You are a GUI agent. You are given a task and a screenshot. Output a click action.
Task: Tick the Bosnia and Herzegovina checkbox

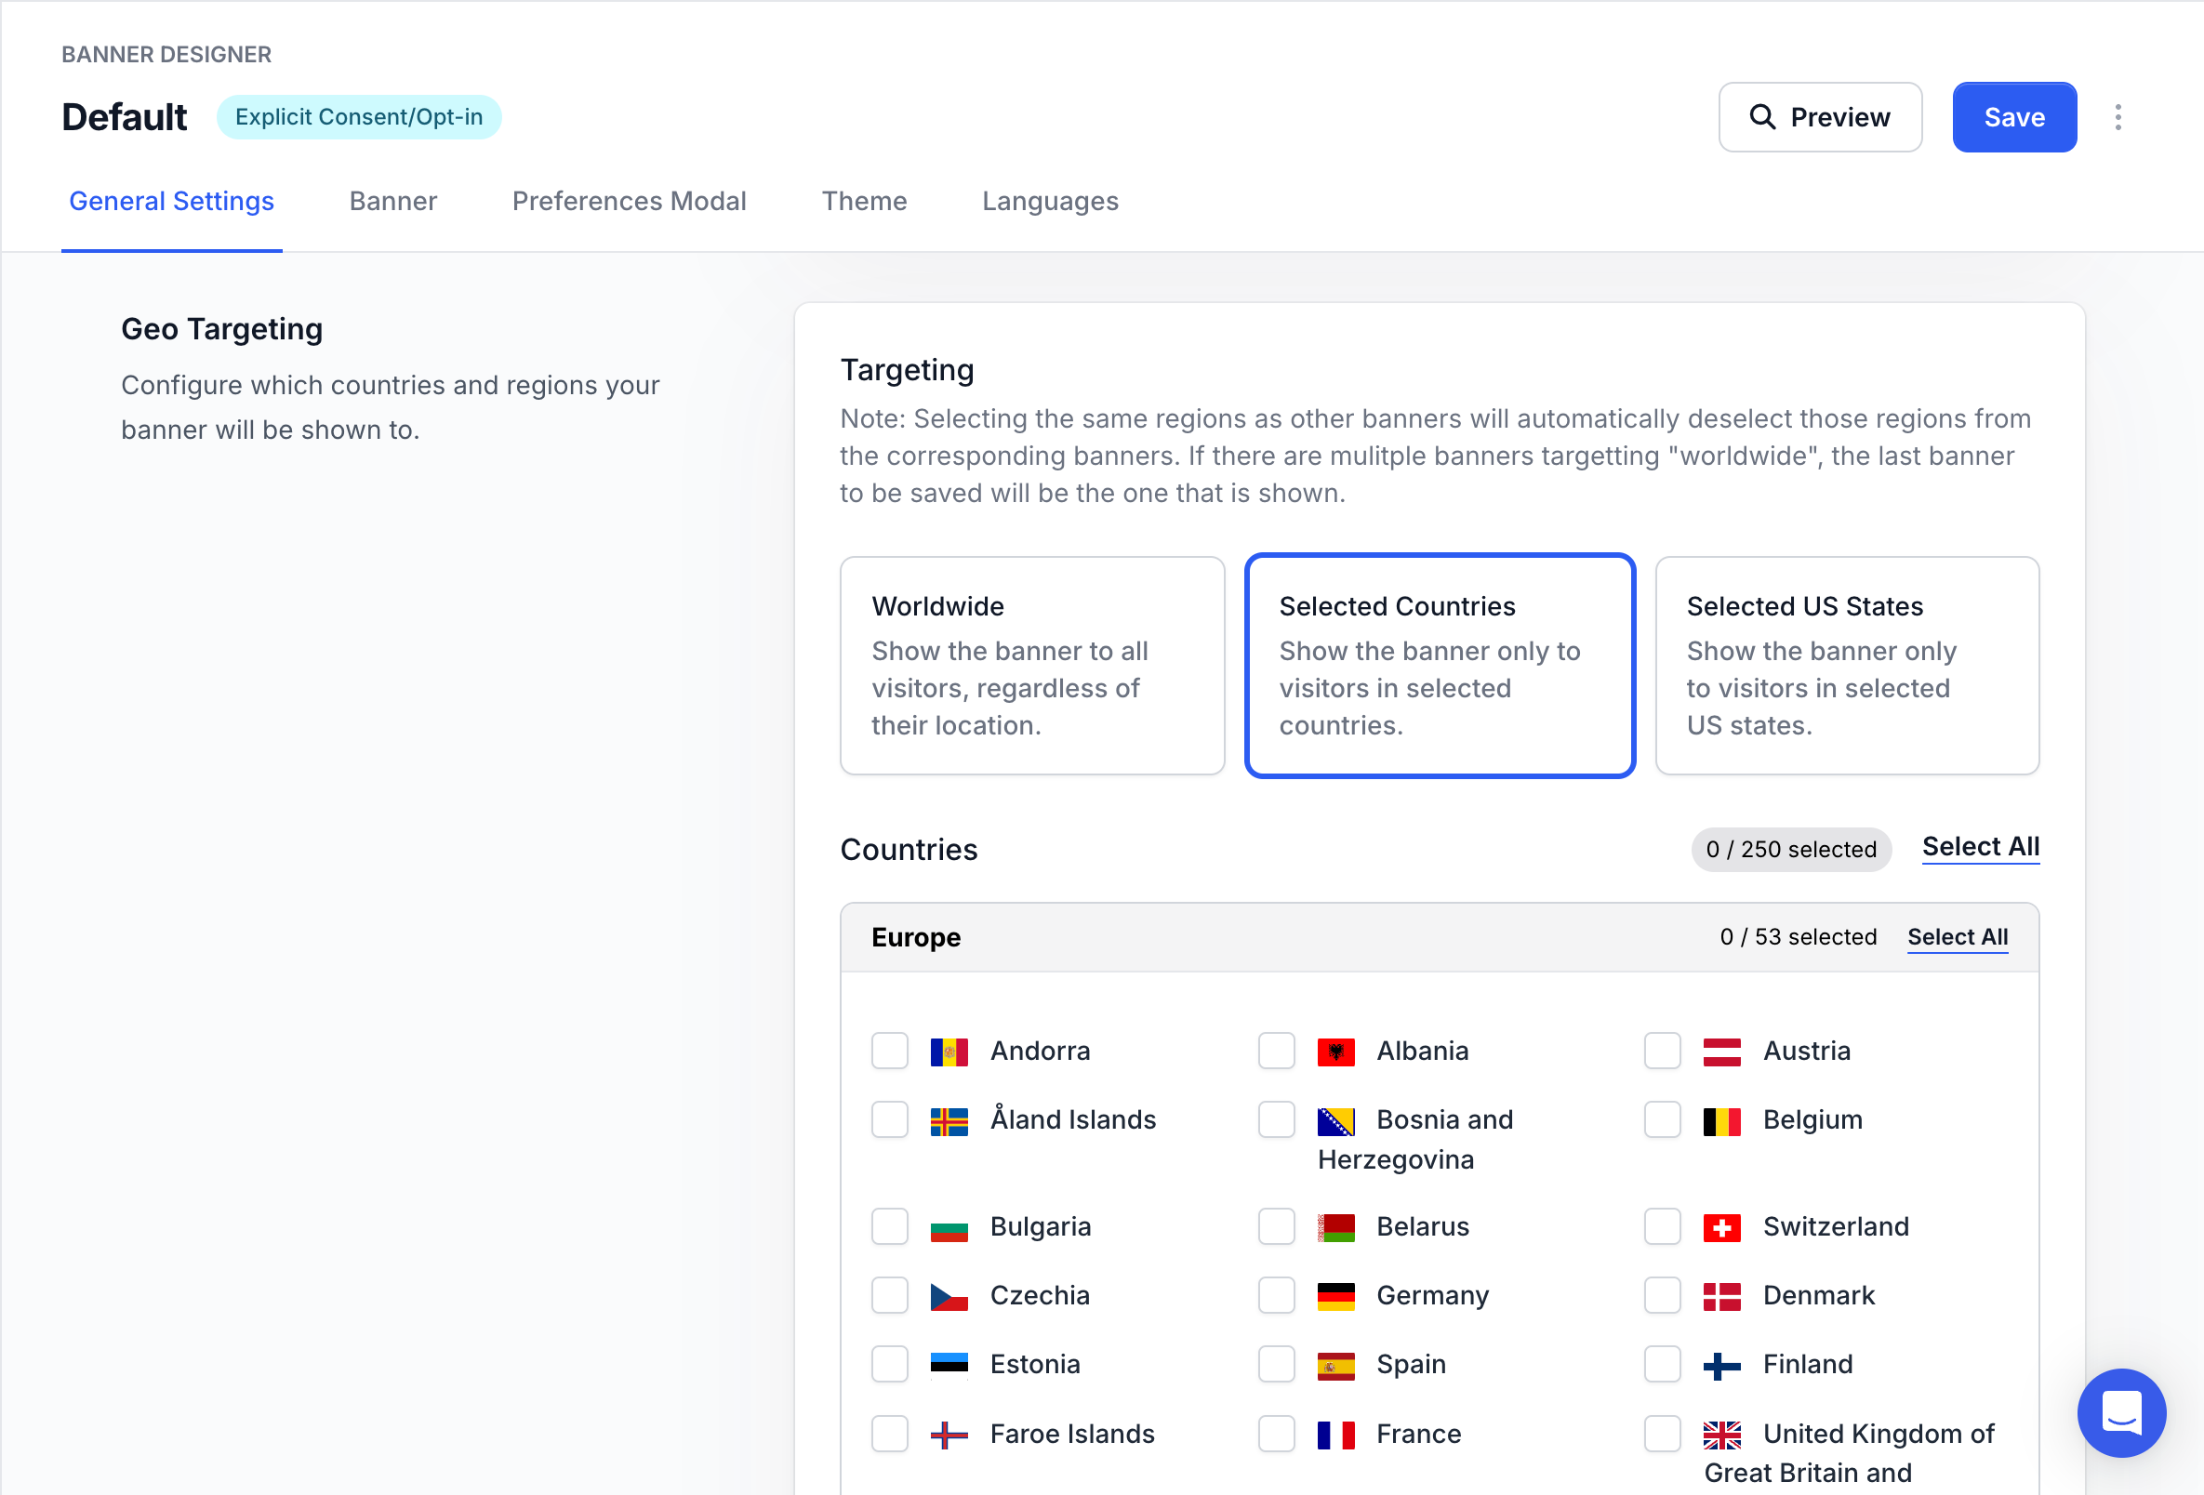click(x=1277, y=1119)
